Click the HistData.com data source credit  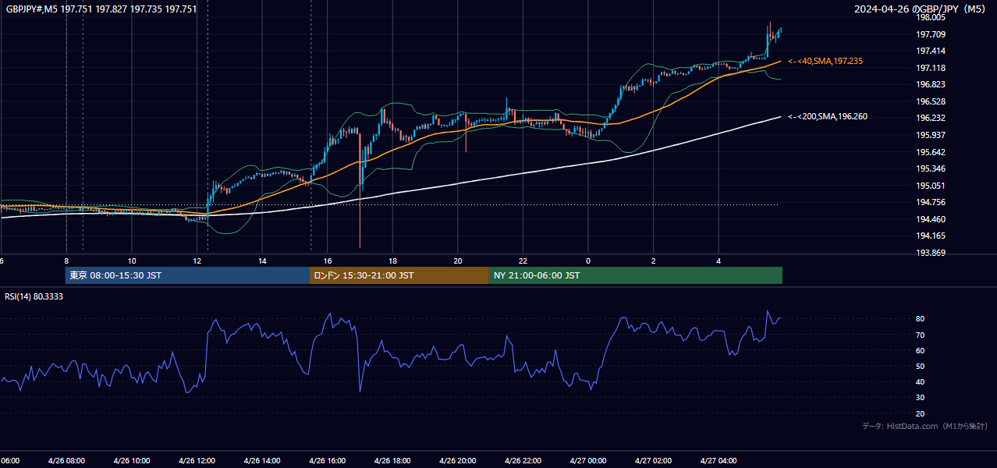pos(924,426)
